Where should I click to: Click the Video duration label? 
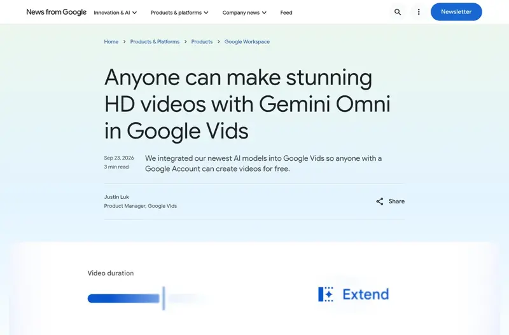[110, 273]
